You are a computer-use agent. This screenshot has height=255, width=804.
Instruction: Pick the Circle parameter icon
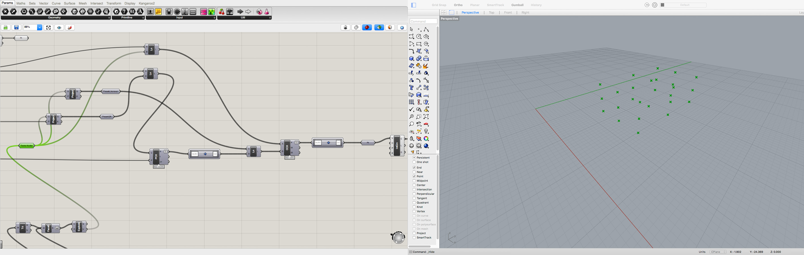point(24,12)
